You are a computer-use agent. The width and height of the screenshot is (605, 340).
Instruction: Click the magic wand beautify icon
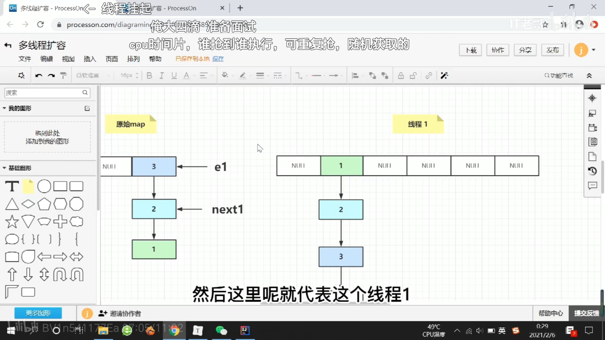(444, 75)
